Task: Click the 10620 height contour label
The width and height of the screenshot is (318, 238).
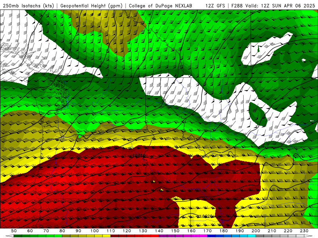Action: 206,216
